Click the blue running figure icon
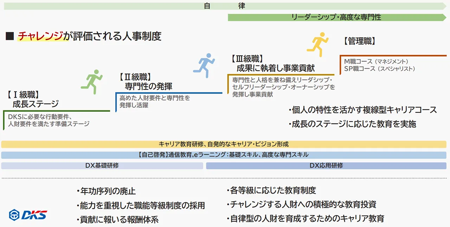 [204, 66]
